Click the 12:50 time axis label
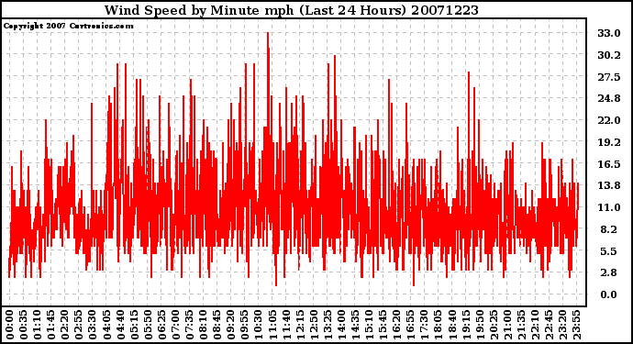 pos(314,325)
